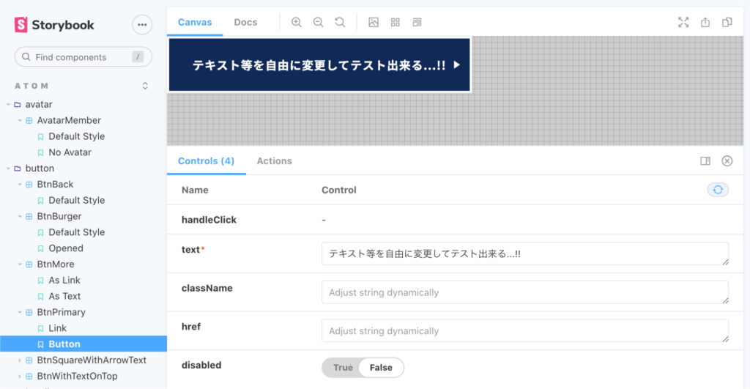
Task: Click the BtnWithTextOnTop component icon
Action: [29, 376]
